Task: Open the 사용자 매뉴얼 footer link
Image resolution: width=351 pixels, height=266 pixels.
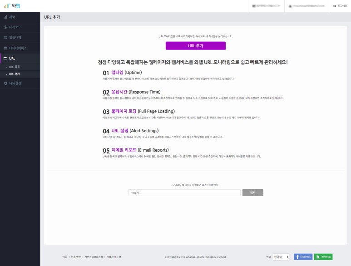Action: (x=114, y=257)
